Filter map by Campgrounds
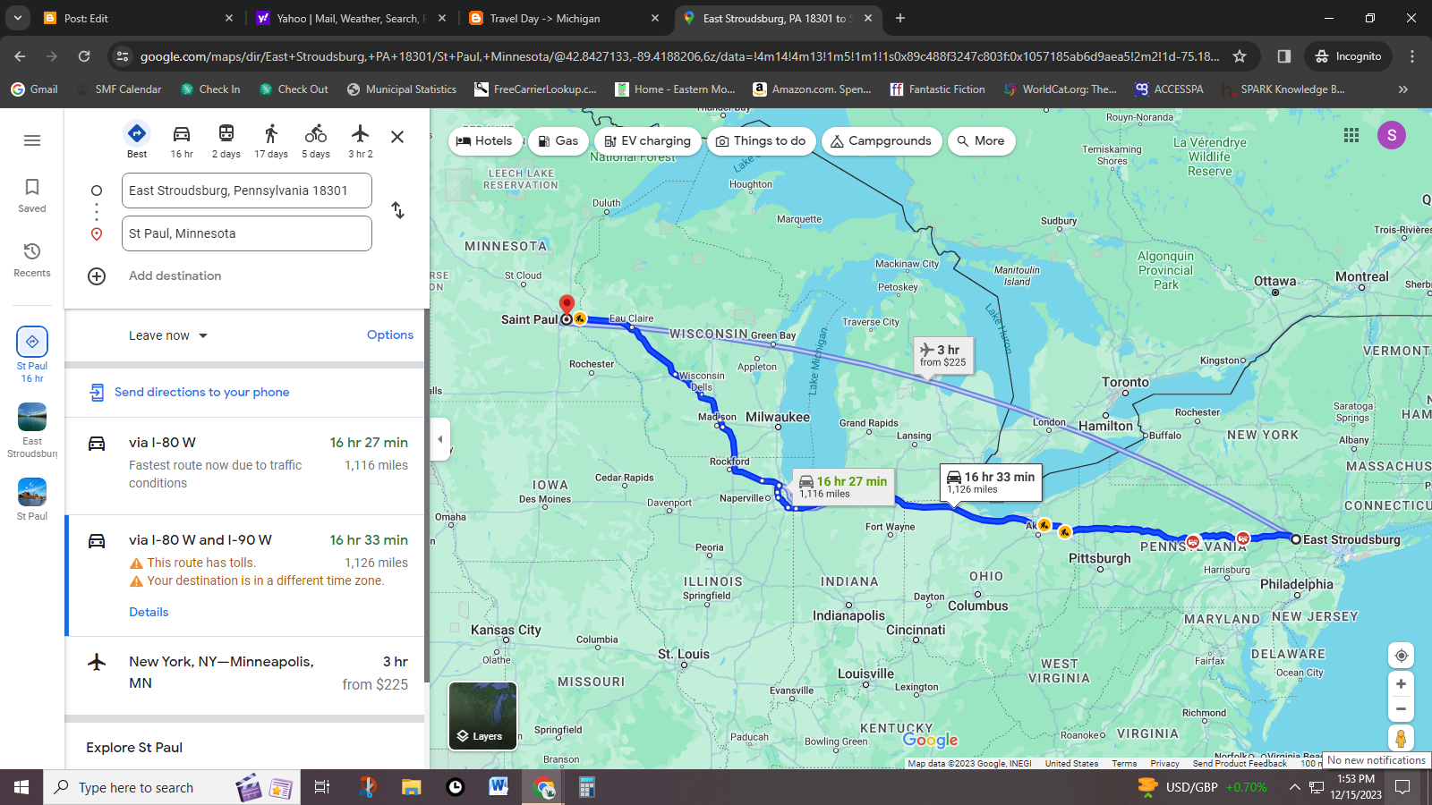 (x=881, y=141)
